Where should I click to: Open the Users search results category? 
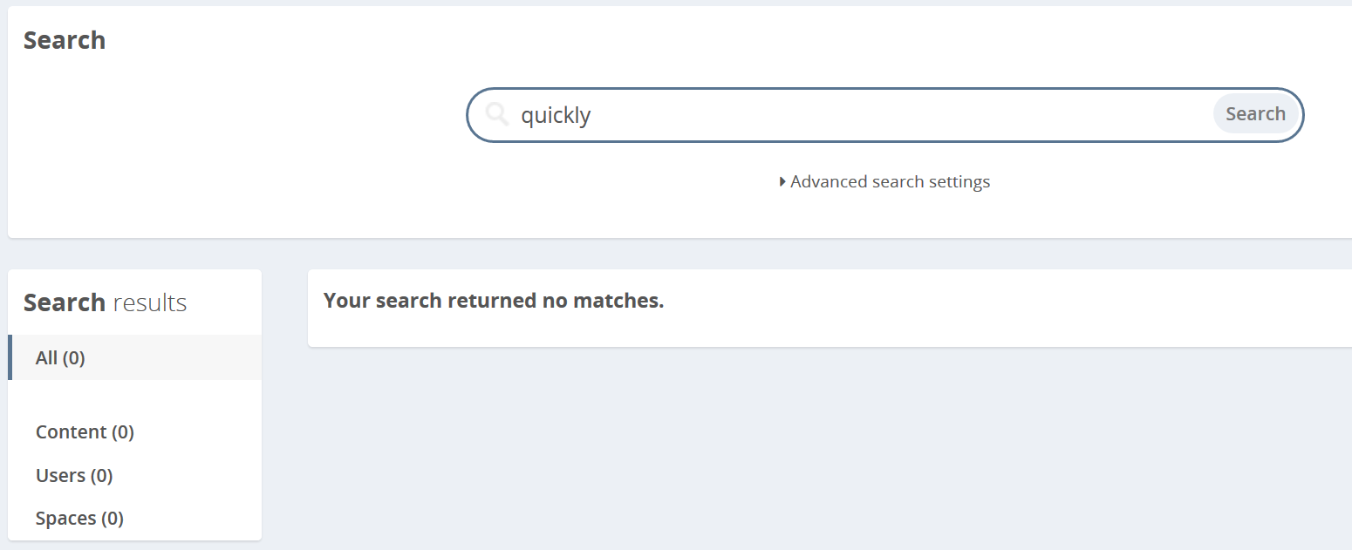(x=74, y=475)
